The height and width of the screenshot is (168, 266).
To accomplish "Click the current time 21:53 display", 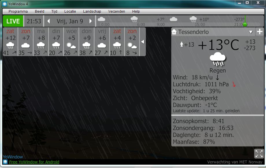I will [34, 21].
